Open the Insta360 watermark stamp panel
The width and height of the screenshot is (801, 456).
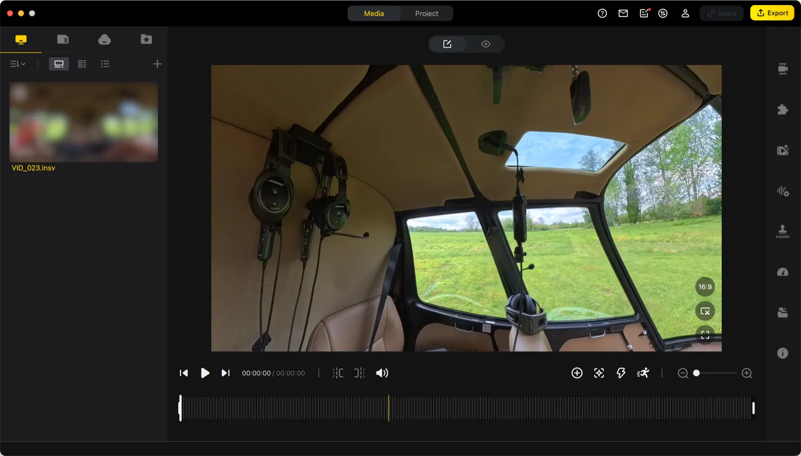(x=782, y=231)
